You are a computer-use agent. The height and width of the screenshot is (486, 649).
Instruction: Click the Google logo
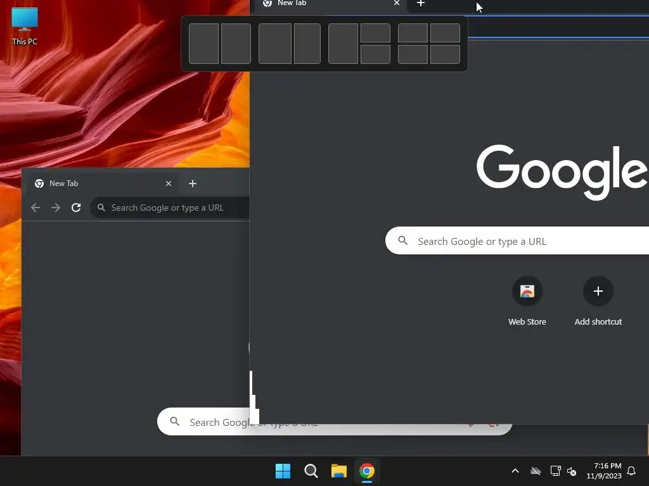[563, 171]
